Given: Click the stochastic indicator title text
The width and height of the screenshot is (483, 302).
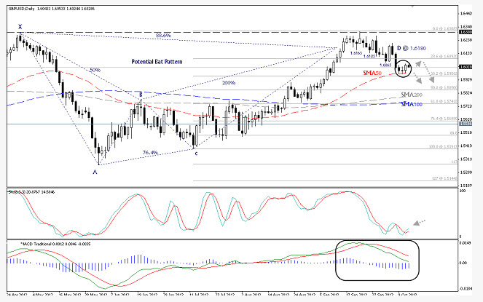Looking at the screenshot, I should [31, 192].
